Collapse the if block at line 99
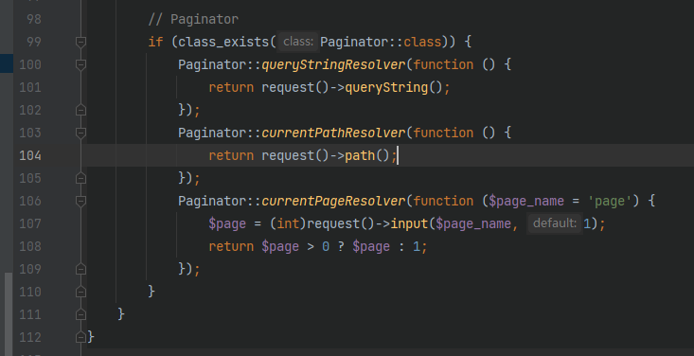The height and width of the screenshot is (356, 694). pyautogui.click(x=80, y=42)
